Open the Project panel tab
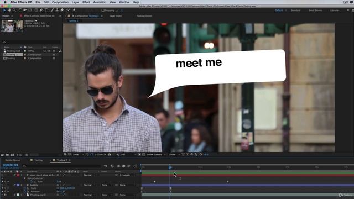The image size is (354, 199). click(6, 16)
